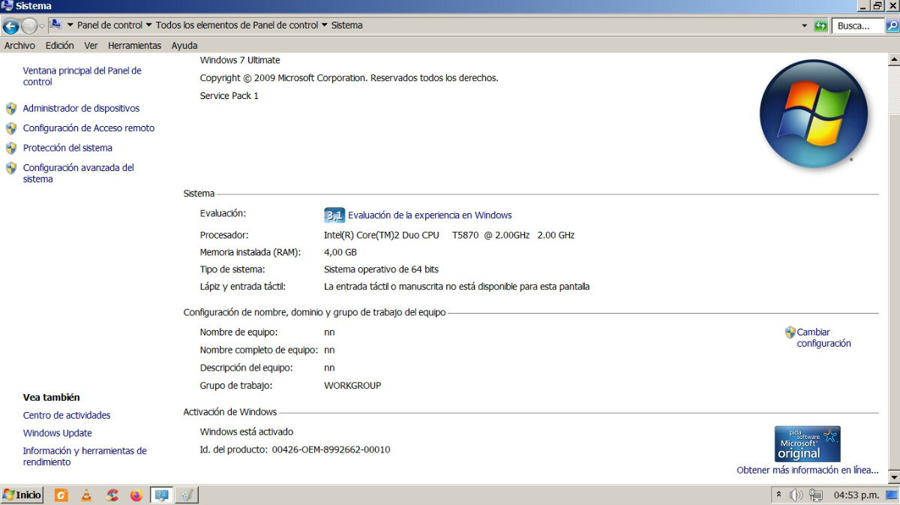This screenshot has width=900, height=505.
Task: Open Configuración de Acceso remoto link
Action: click(x=88, y=128)
